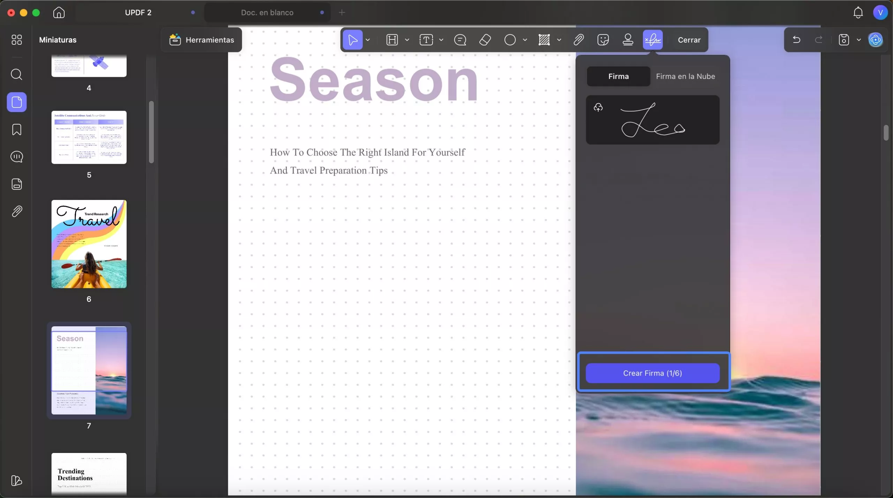The height and width of the screenshot is (498, 893).
Task: Click Crear Firma (1/6) button
Action: 653,373
